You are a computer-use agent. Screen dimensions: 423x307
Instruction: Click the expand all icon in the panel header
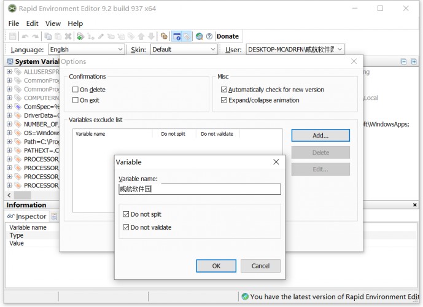414,61
